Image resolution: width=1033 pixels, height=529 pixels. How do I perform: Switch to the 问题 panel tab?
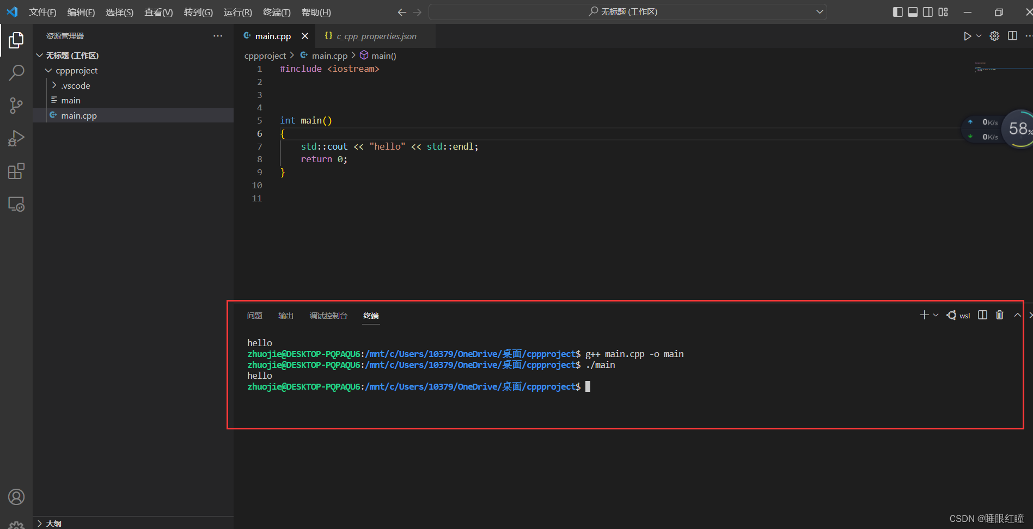click(x=254, y=316)
